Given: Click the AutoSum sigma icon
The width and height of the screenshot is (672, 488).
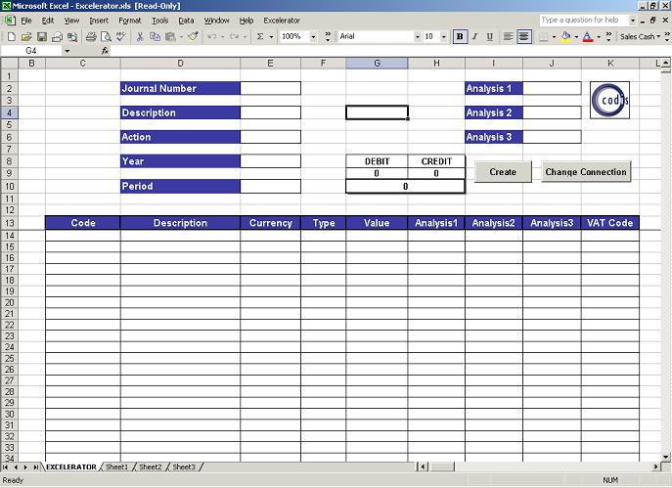Looking at the screenshot, I should [260, 37].
